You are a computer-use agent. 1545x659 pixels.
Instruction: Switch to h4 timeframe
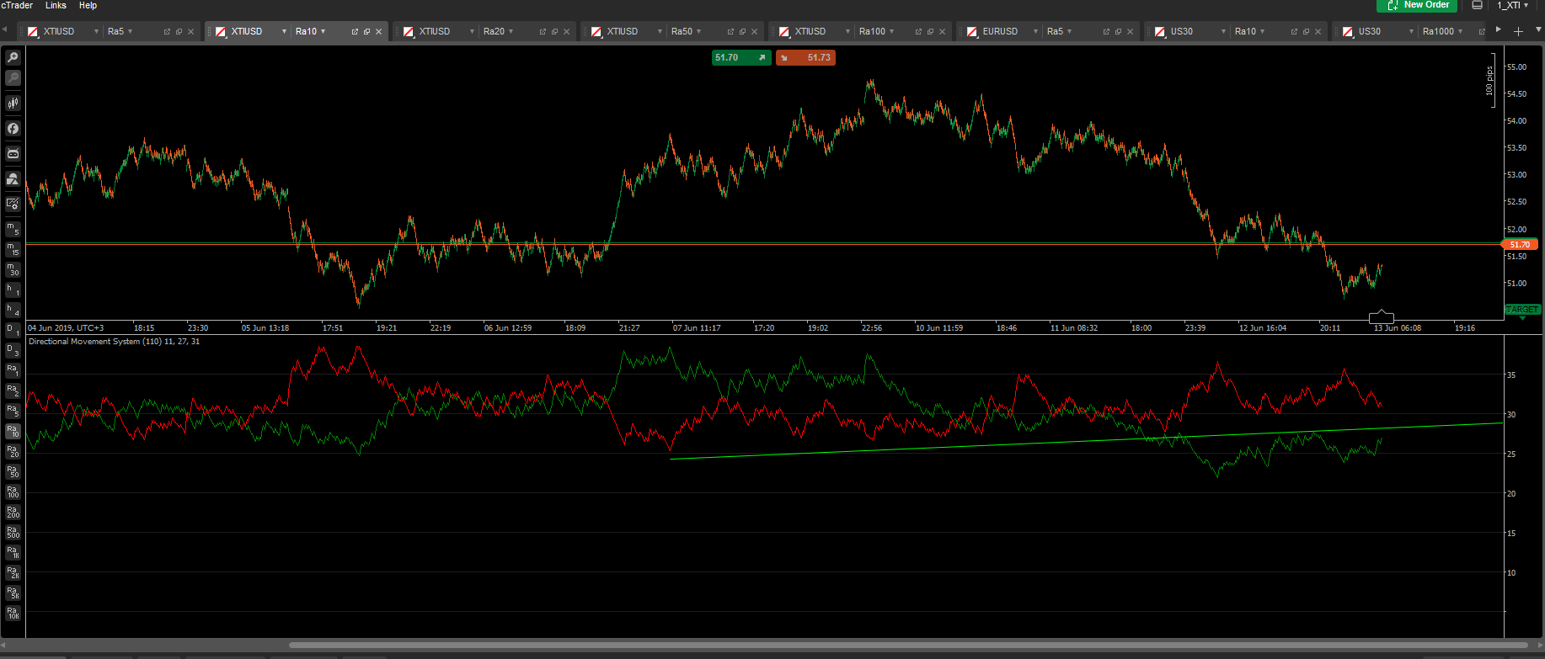click(x=13, y=310)
